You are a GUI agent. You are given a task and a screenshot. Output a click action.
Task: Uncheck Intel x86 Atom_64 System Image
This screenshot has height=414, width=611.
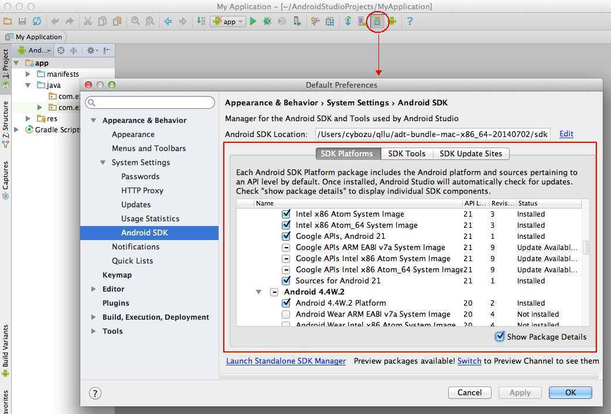click(x=286, y=225)
